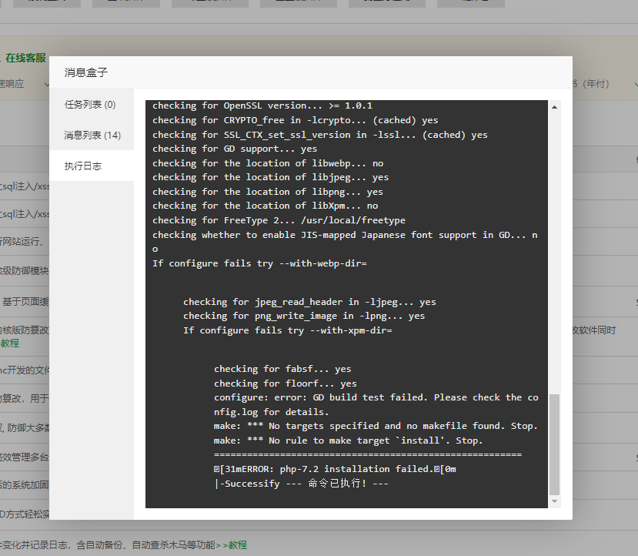Click 'No targets specified and no makefile' line

click(x=376, y=426)
